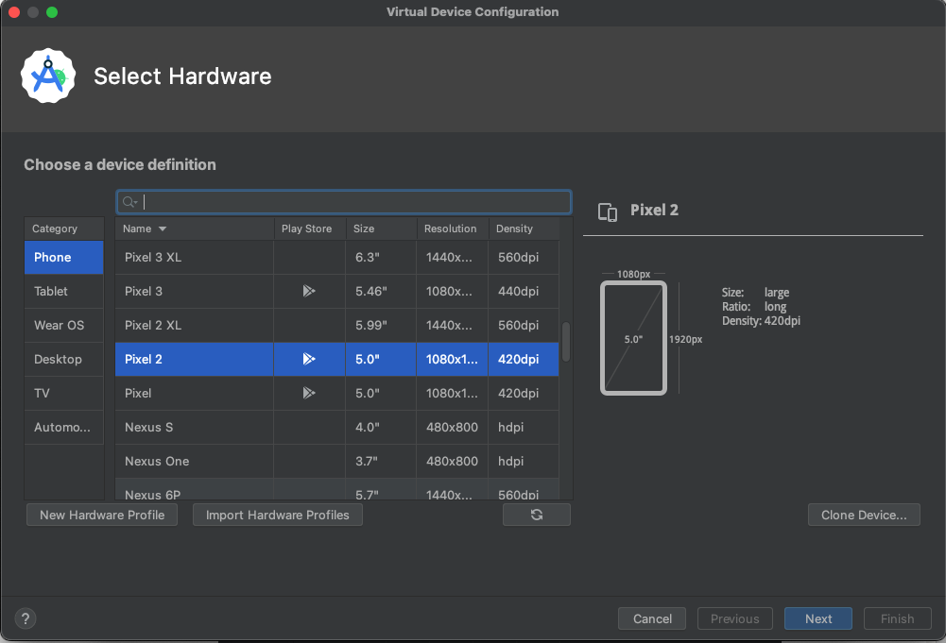Screen dimensions: 946x643
Task: Click the refresh device list icon button
Action: [537, 515]
